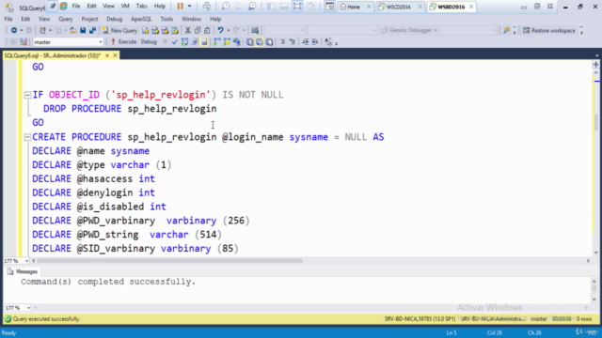Save the current query file
The width and height of the screenshot is (602, 338).
pyautogui.click(x=83, y=30)
